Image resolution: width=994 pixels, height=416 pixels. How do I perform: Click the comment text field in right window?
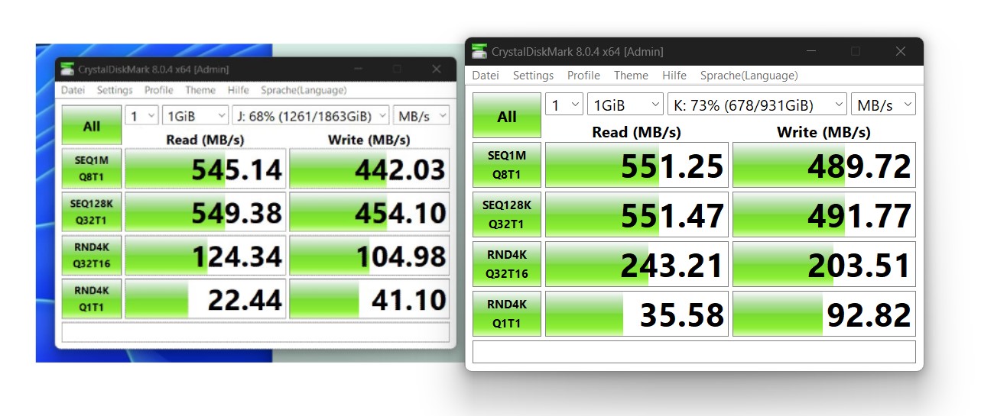694,352
